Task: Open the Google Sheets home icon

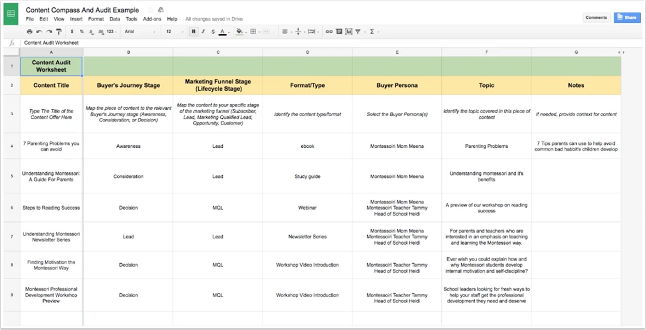Action: [11, 13]
